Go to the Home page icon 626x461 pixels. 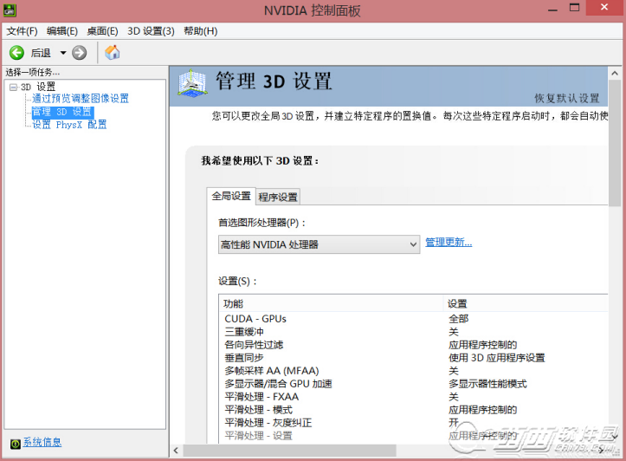click(113, 52)
